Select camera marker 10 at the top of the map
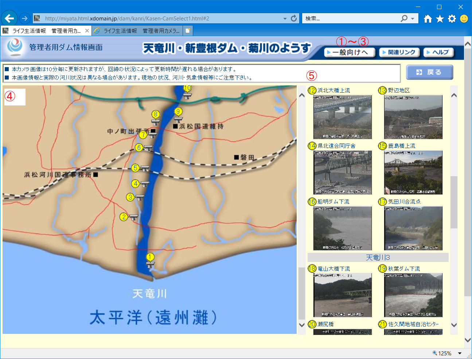The height and width of the screenshot is (359, 472). (187, 88)
